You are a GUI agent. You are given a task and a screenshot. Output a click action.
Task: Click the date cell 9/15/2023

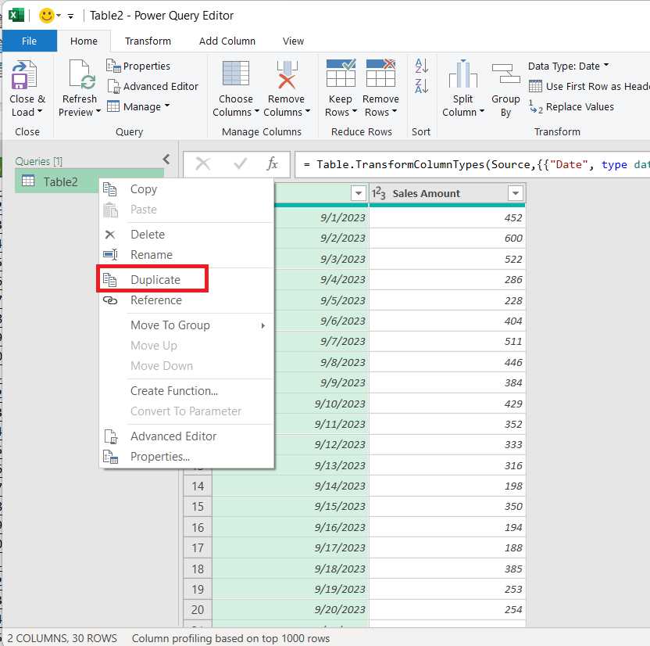pos(290,507)
